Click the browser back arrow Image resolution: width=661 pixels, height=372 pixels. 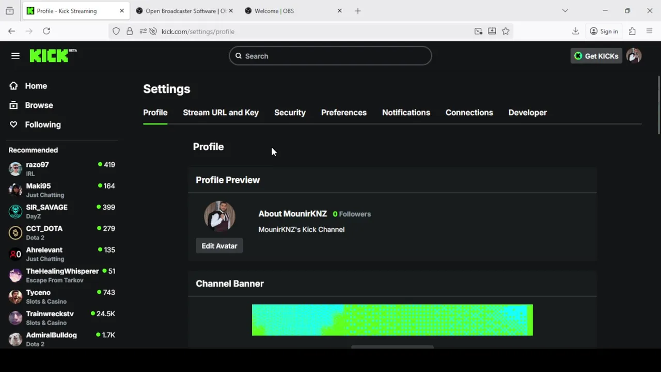(x=11, y=31)
